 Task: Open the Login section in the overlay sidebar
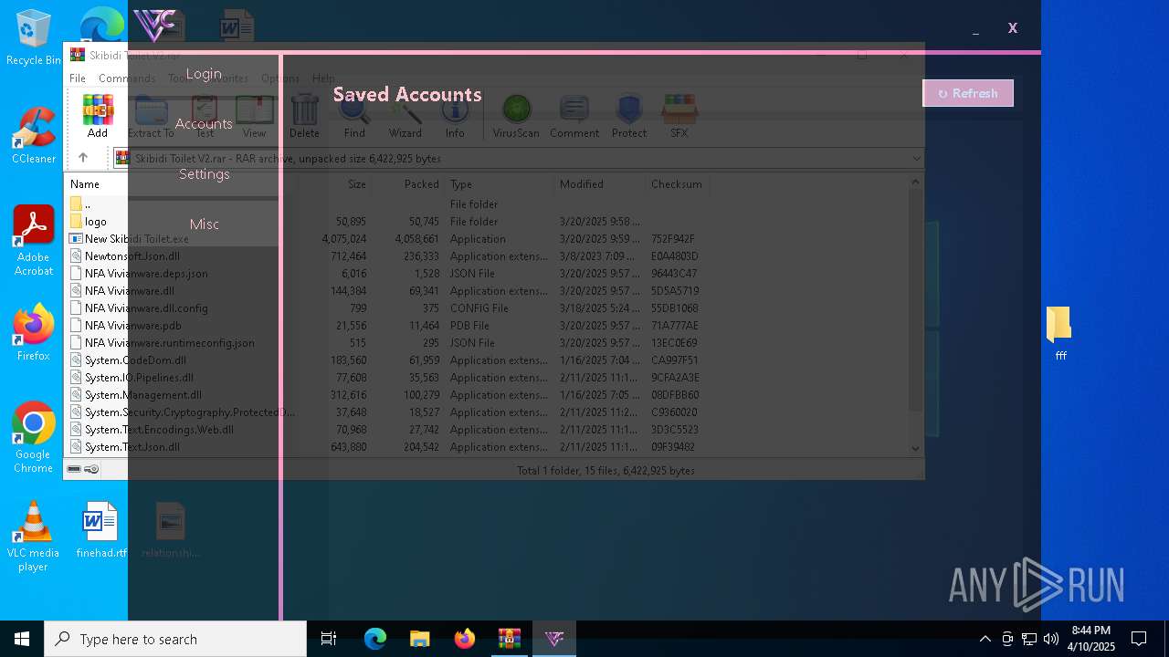[204, 74]
